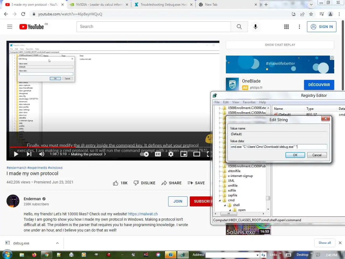Open the SHARE option
The width and height of the screenshot is (345, 259).
pos(171,183)
